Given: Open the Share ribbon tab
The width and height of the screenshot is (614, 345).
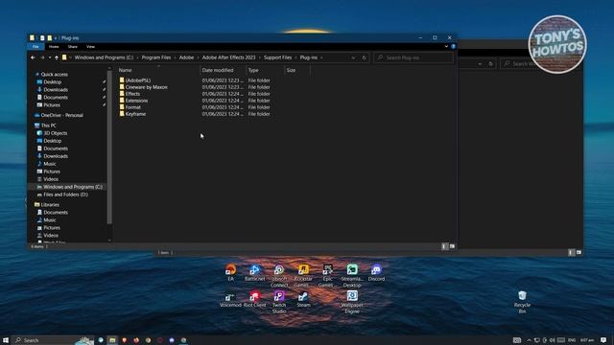Looking at the screenshot, I should [x=73, y=47].
